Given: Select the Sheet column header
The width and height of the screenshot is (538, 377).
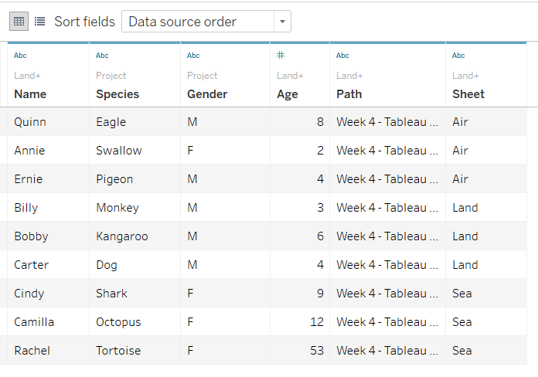Looking at the screenshot, I should click(x=468, y=93).
